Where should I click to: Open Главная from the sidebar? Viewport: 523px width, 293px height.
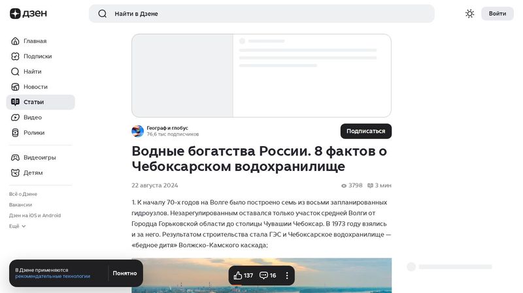click(x=35, y=41)
